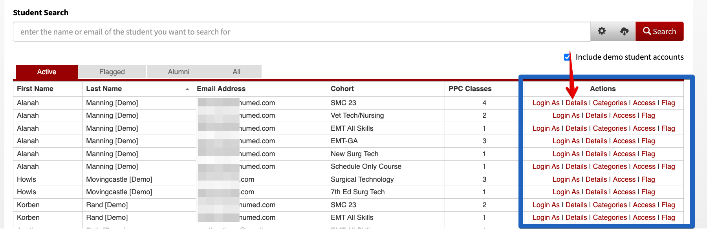This screenshot has width=707, height=230.
Task: Click the red Search button
Action: [659, 31]
